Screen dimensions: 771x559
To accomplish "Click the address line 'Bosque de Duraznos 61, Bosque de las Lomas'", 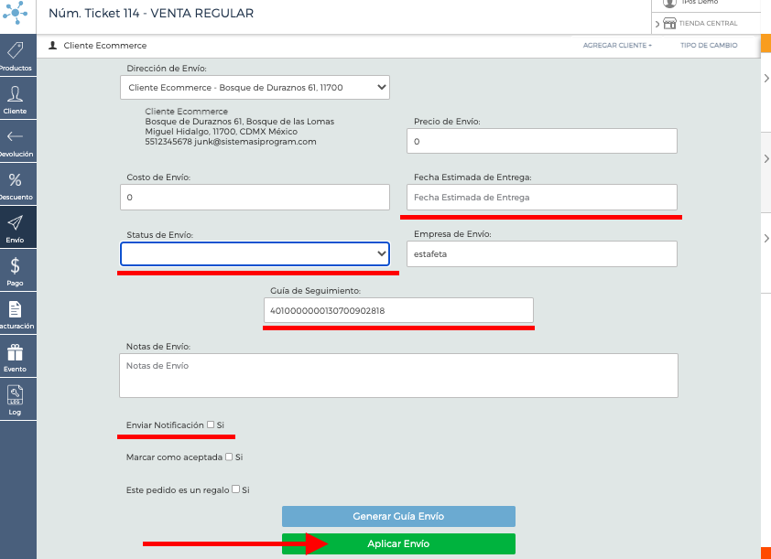I will point(240,122).
